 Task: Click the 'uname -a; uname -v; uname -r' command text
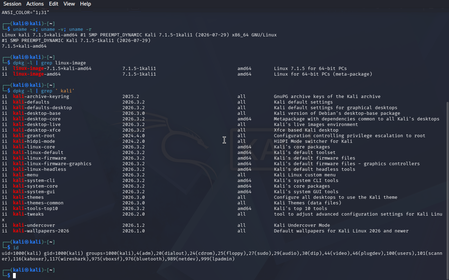click(x=52, y=29)
